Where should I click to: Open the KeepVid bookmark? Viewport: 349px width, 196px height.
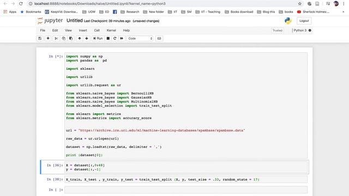tap(62, 12)
